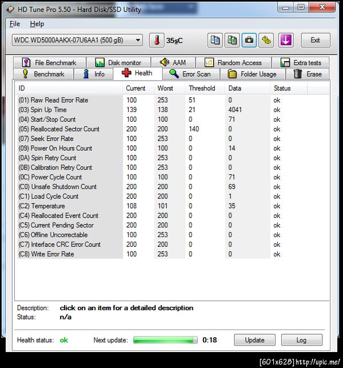The image size is (343, 368).
Task: Open the Error Scan tab
Action: [190, 74]
